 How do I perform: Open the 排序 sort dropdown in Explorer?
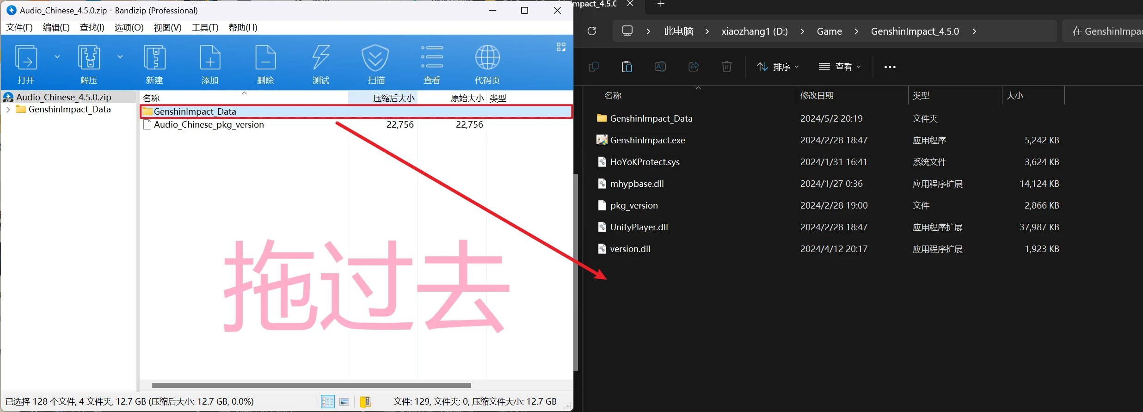click(x=778, y=67)
